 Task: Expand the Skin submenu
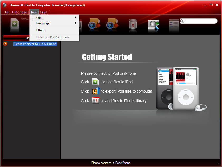click(54, 18)
